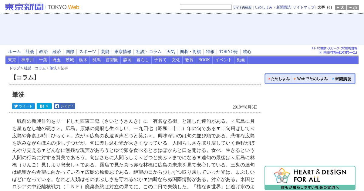The height and width of the screenshot is (191, 364).
Task: Share the article via Twitter ツイート button
Action: click(23, 106)
